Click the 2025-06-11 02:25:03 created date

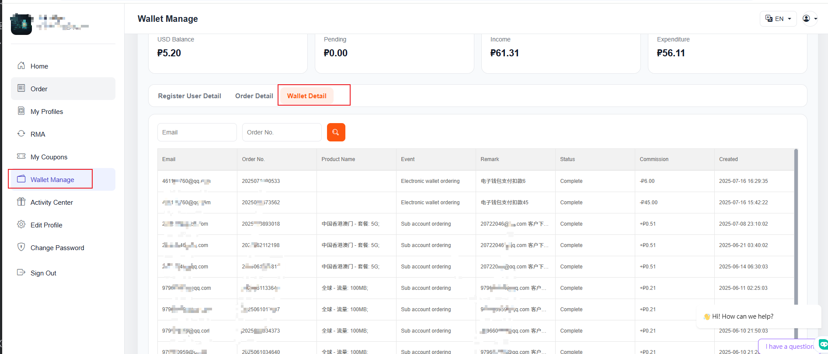point(744,288)
